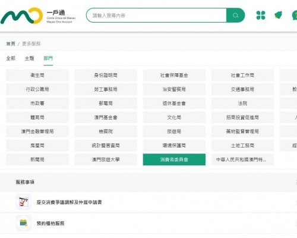
Task: Select the 房屋局 department
Action: coord(37,145)
